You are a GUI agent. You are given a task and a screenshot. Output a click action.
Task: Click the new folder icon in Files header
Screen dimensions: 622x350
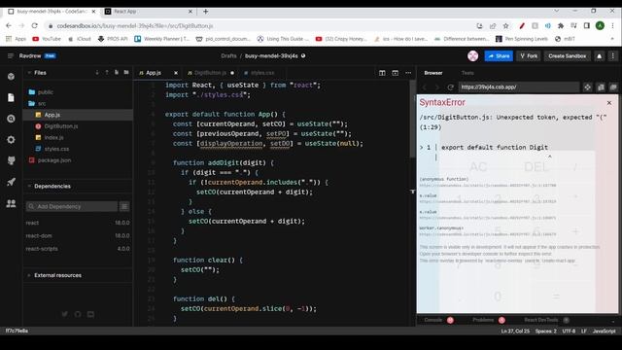[126, 73]
